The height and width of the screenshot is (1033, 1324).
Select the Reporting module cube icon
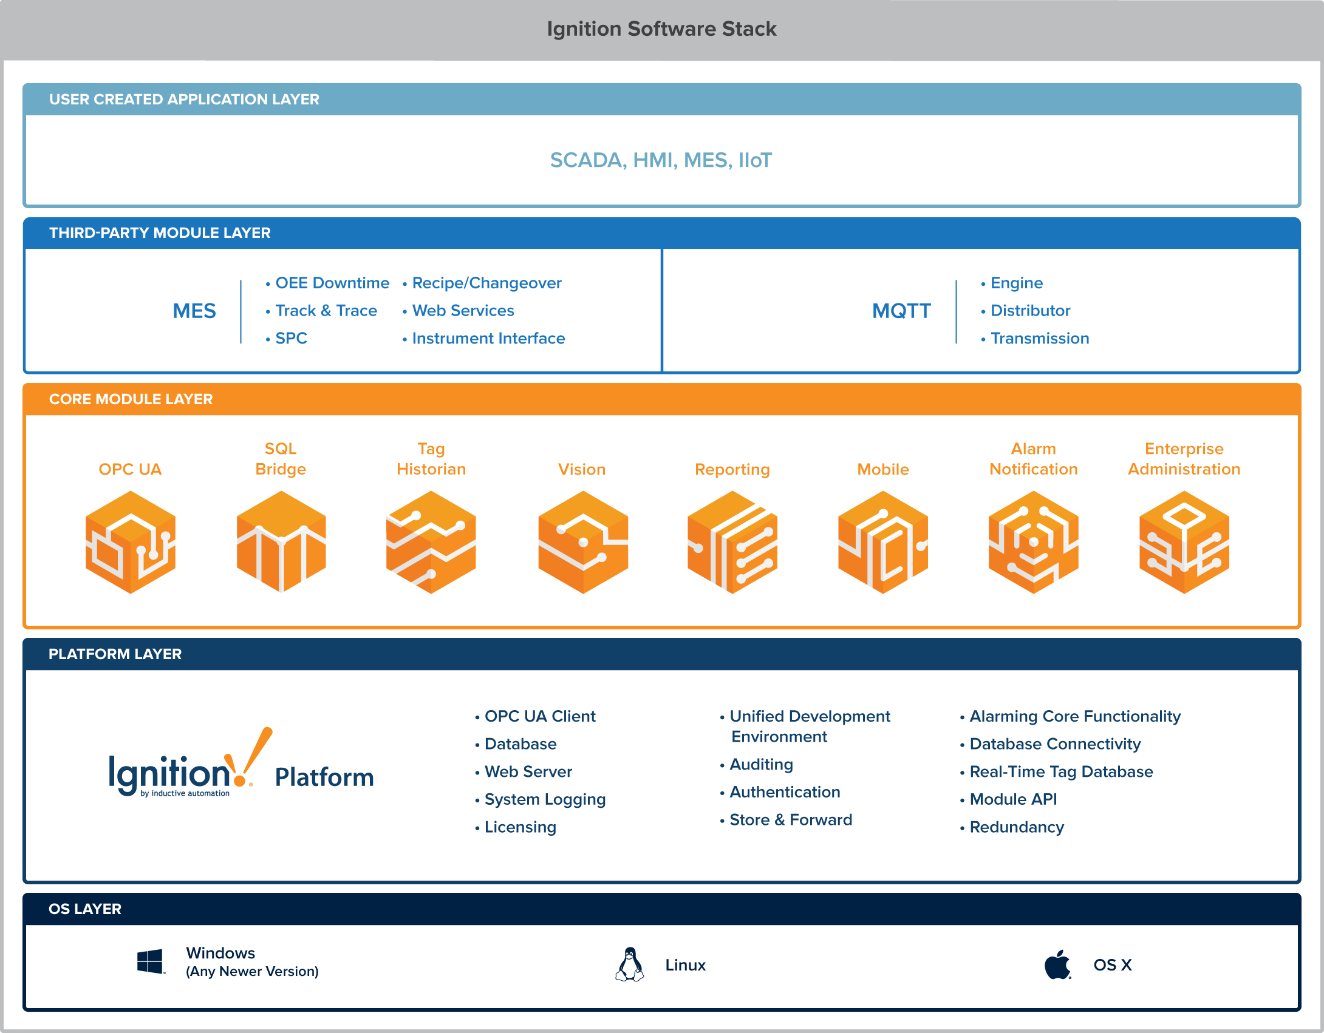[732, 542]
